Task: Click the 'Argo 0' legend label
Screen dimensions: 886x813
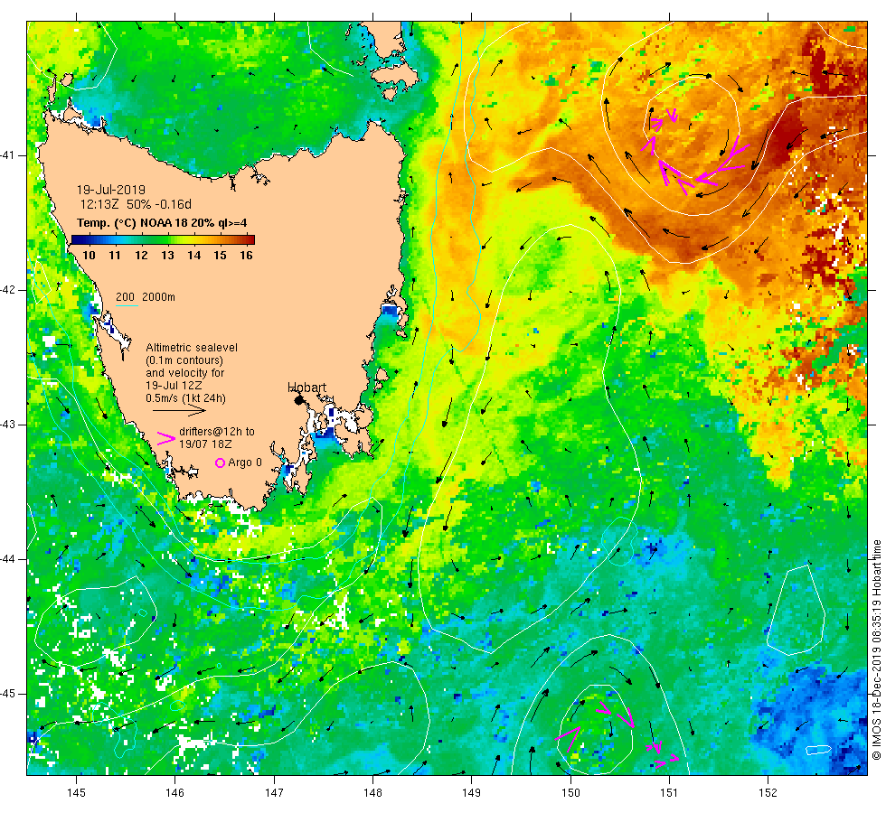Action: (245, 463)
